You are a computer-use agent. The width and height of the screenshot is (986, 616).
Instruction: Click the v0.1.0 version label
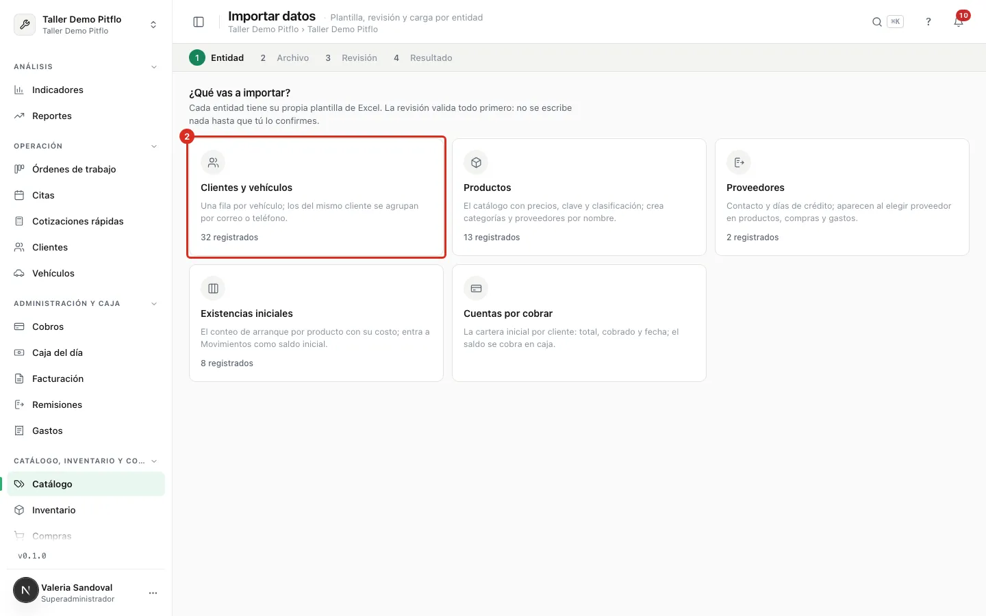coord(32,556)
